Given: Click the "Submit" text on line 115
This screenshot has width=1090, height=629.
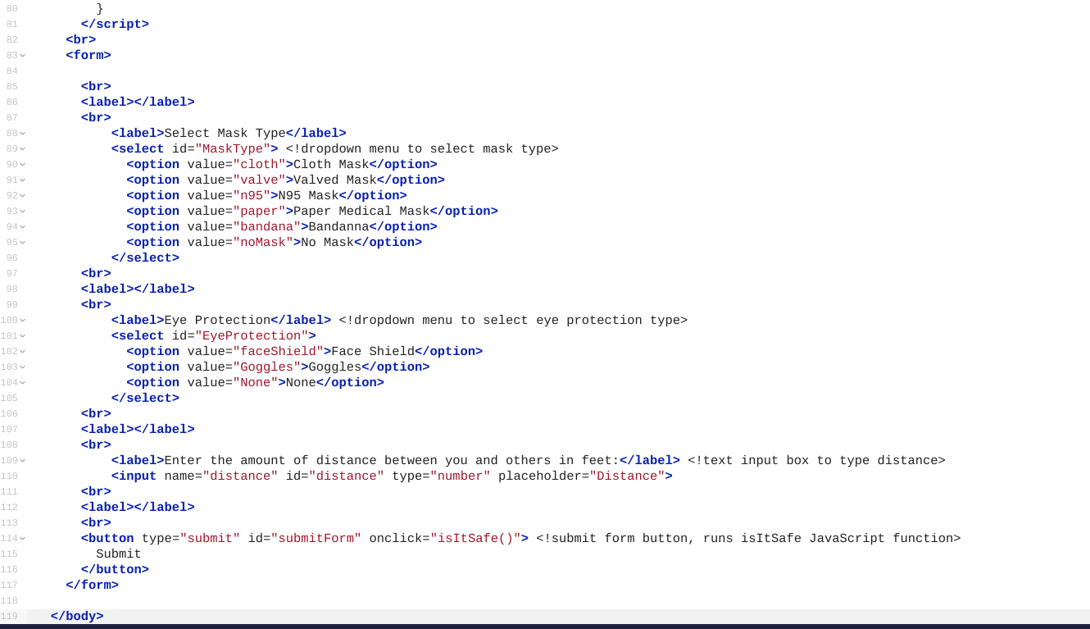Looking at the screenshot, I should pos(119,554).
